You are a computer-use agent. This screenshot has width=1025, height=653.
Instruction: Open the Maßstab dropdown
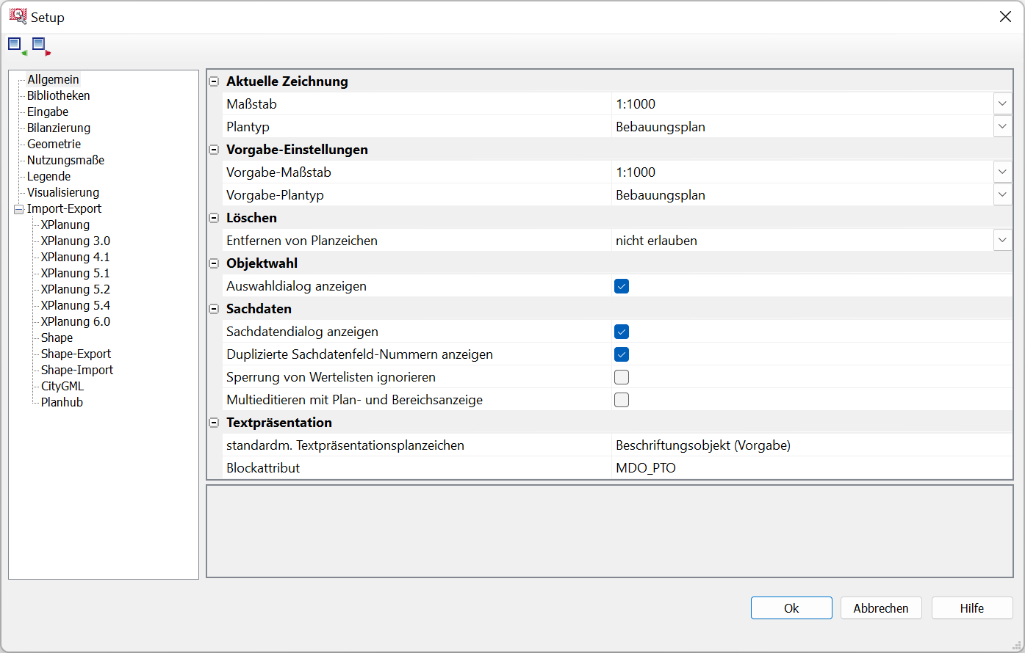(x=1002, y=104)
